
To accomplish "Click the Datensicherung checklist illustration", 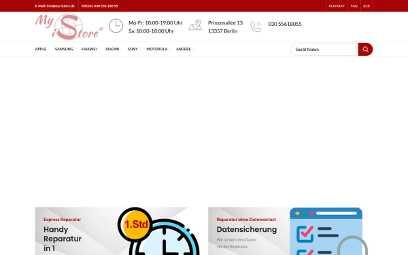I will [x=328, y=231].
